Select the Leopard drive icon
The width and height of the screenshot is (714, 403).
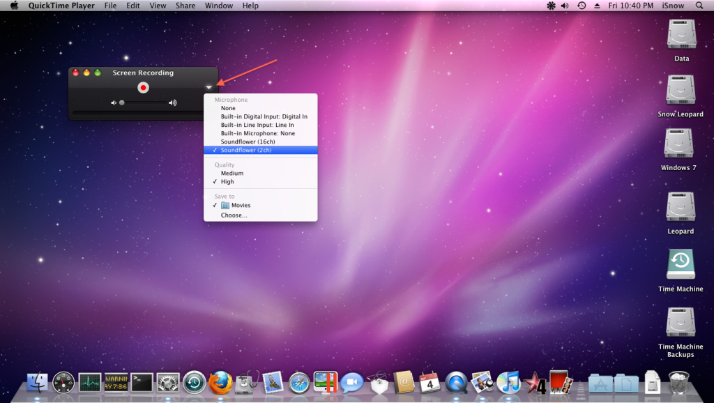point(681,207)
